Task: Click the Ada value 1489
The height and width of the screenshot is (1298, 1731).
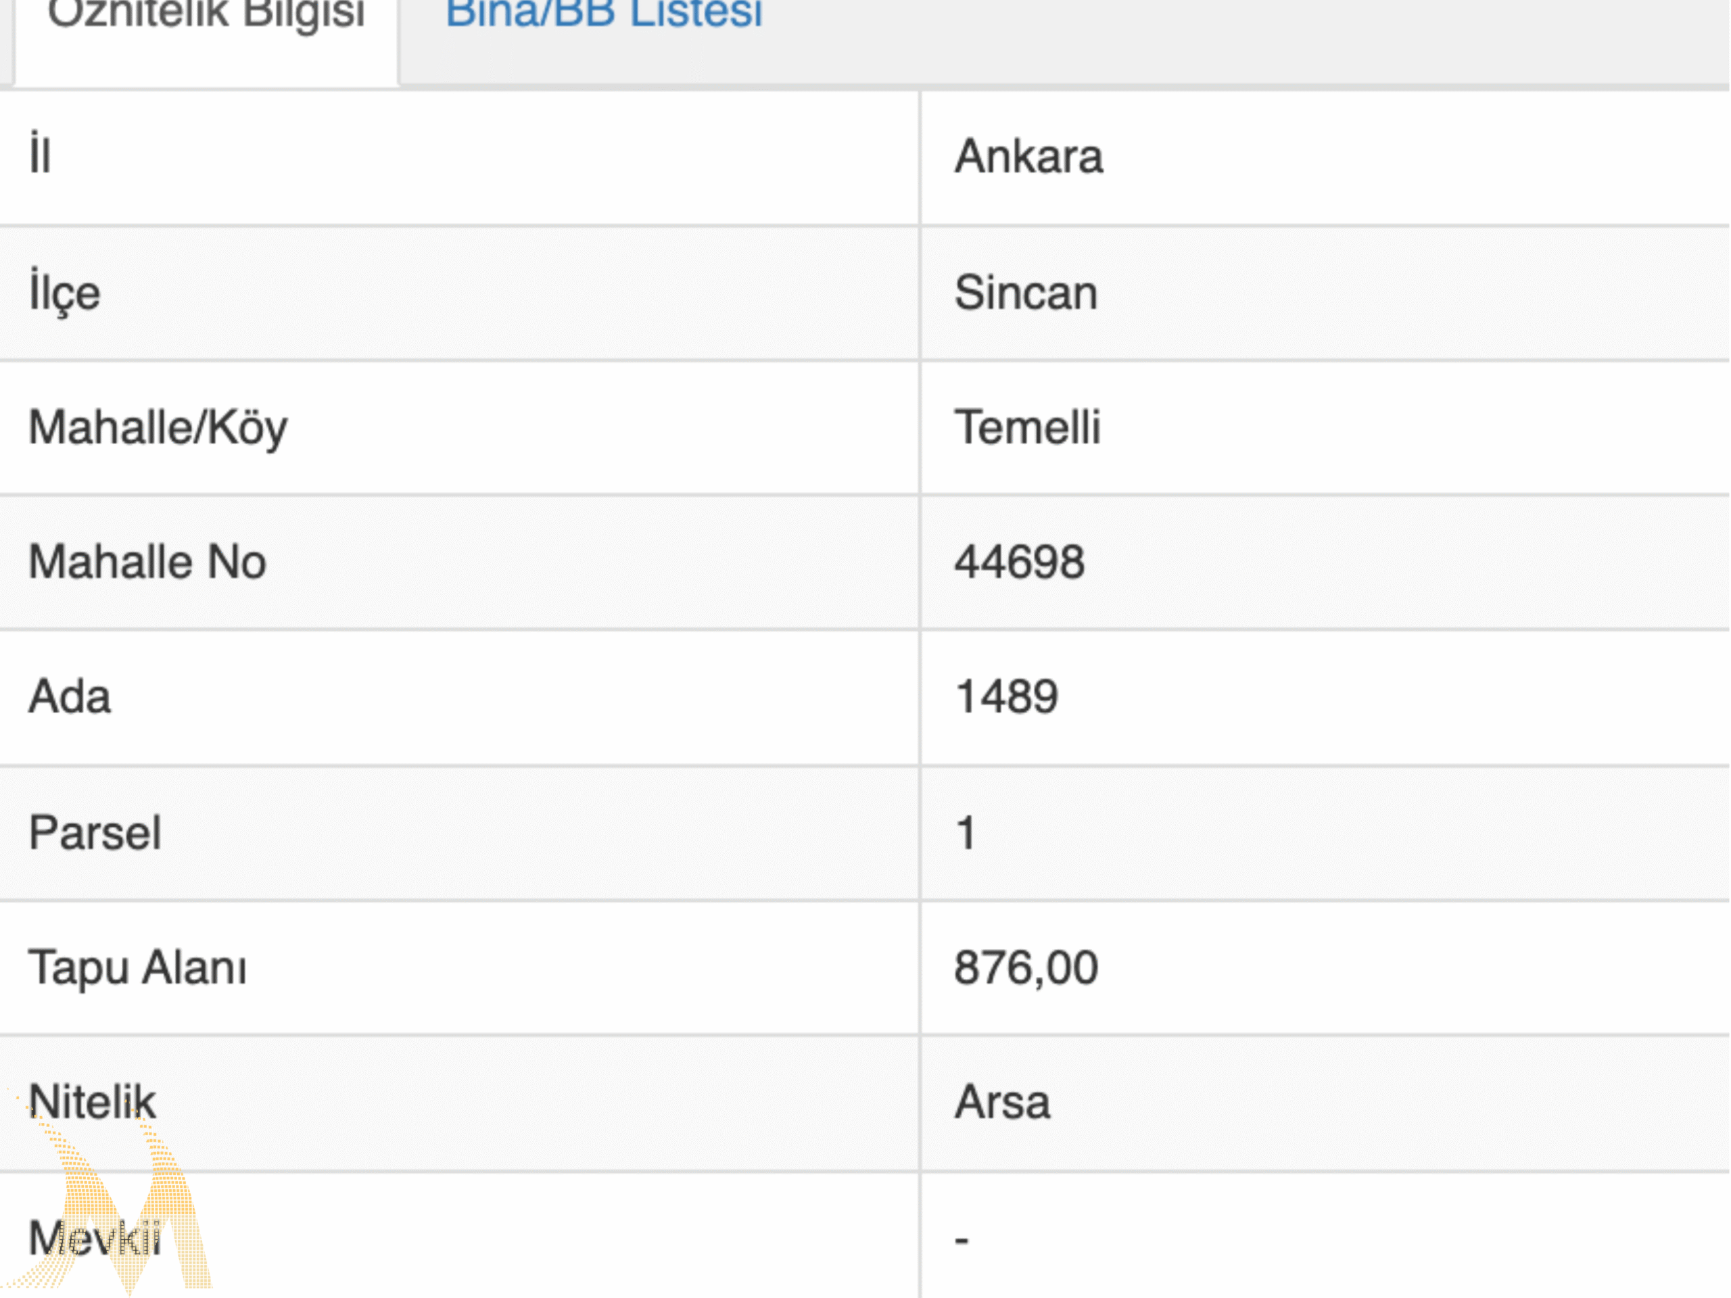Action: click(x=1006, y=696)
